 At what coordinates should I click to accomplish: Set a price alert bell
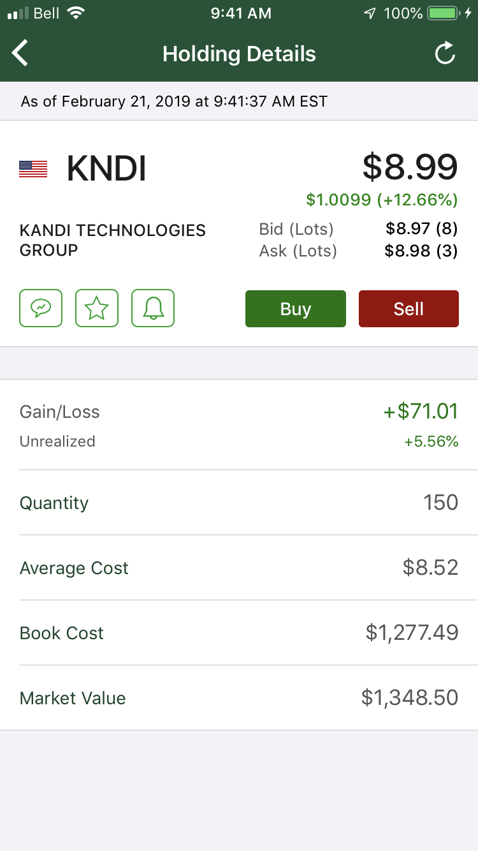click(x=153, y=309)
